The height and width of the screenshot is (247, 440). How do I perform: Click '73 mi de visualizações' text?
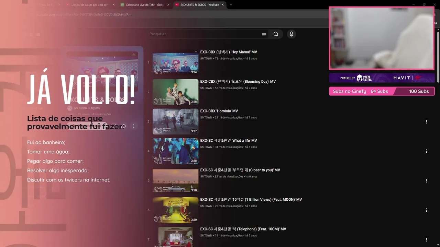tap(229, 59)
